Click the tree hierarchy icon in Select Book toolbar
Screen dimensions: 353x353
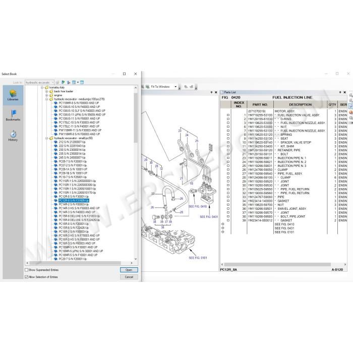pyautogui.click(x=69, y=82)
